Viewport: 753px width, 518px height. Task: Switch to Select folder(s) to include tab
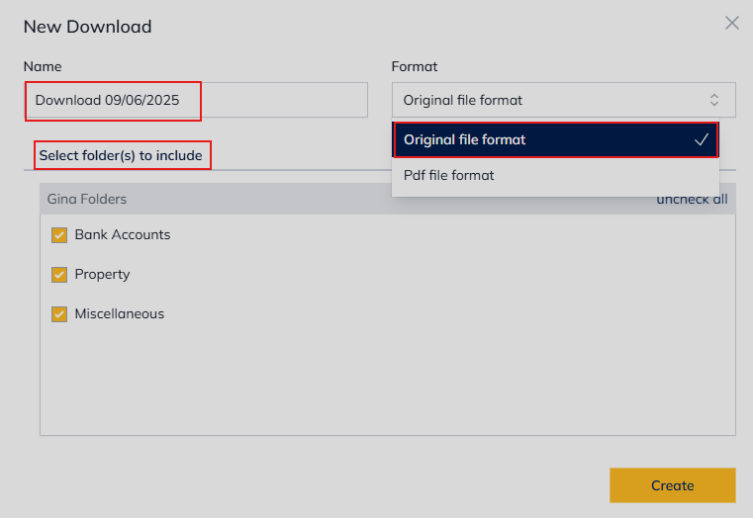pyautogui.click(x=121, y=155)
